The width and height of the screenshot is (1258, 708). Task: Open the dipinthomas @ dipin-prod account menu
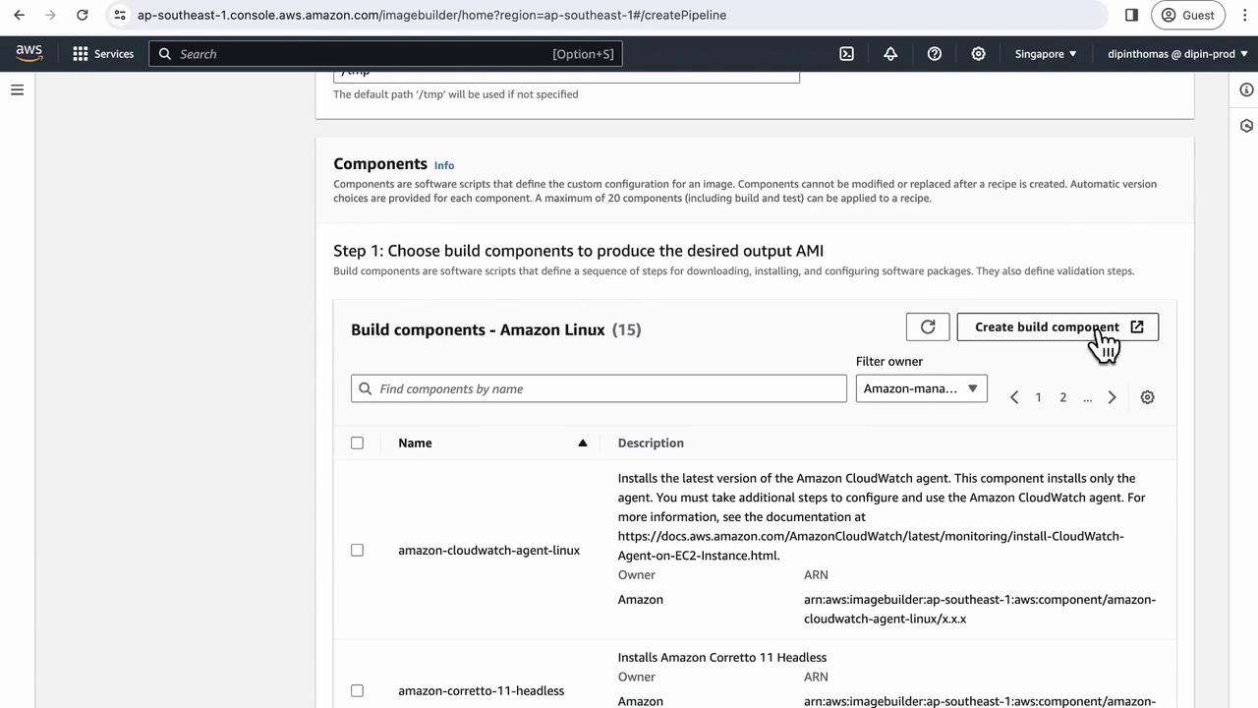tap(1177, 54)
